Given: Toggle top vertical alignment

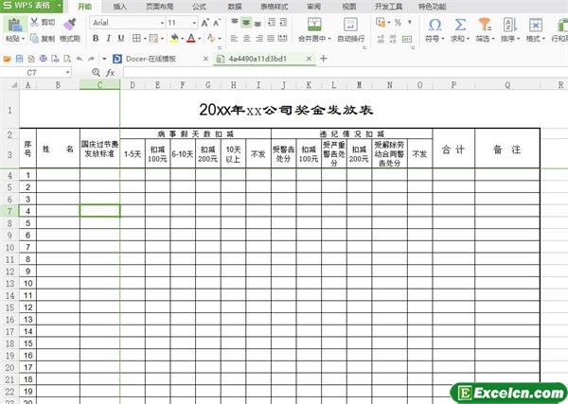Looking at the screenshot, I should 235,23.
